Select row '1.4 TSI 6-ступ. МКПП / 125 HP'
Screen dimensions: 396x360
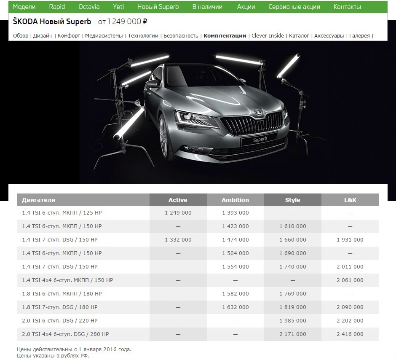(198, 213)
